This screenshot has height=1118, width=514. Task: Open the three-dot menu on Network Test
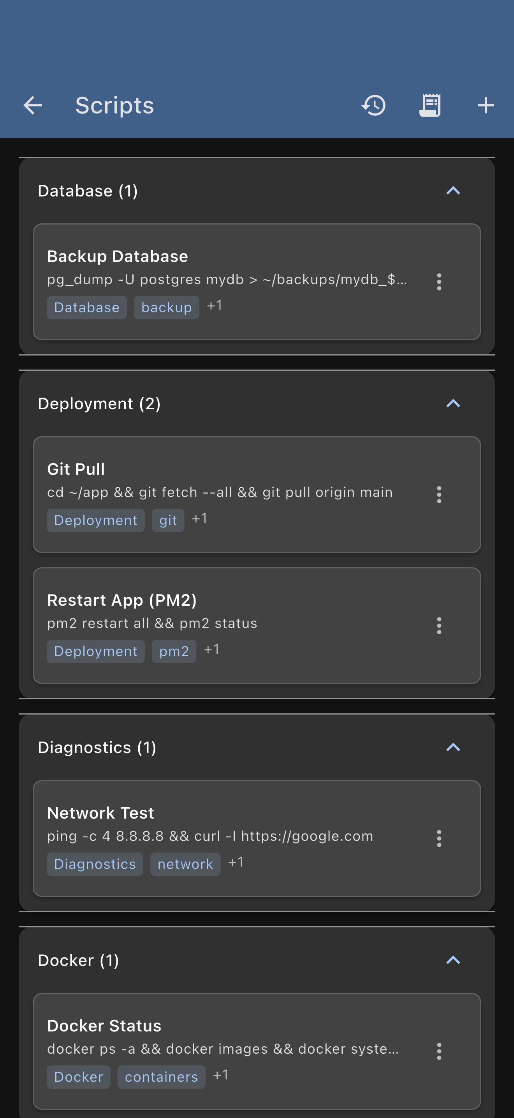click(x=439, y=838)
